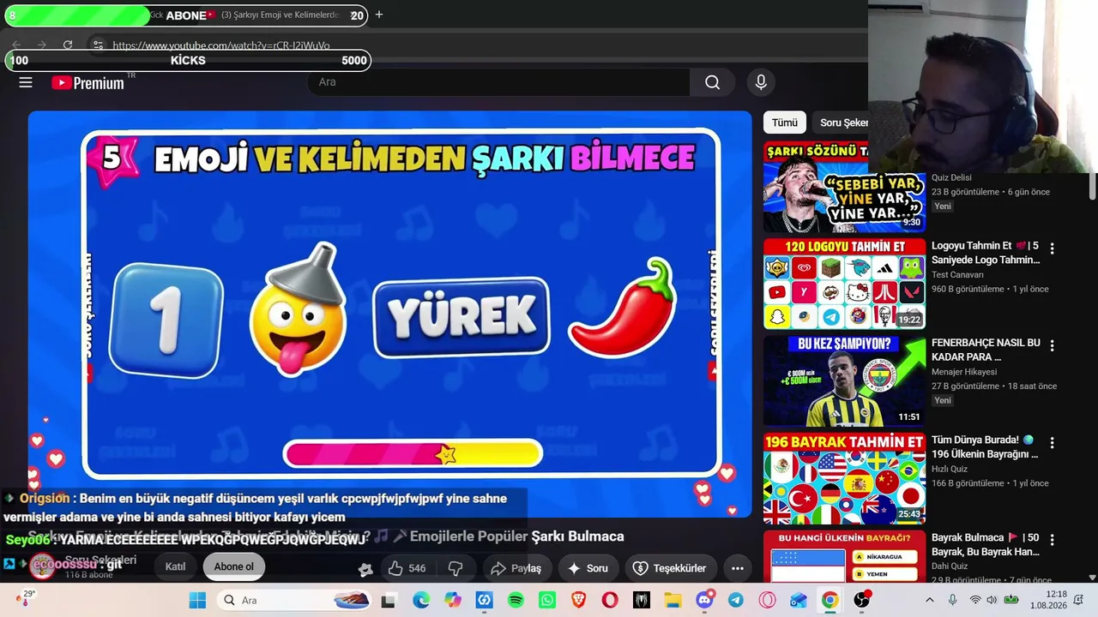Visit the Quiz Delisi channel
Screen dimensions: 1098x617
[x=951, y=178]
